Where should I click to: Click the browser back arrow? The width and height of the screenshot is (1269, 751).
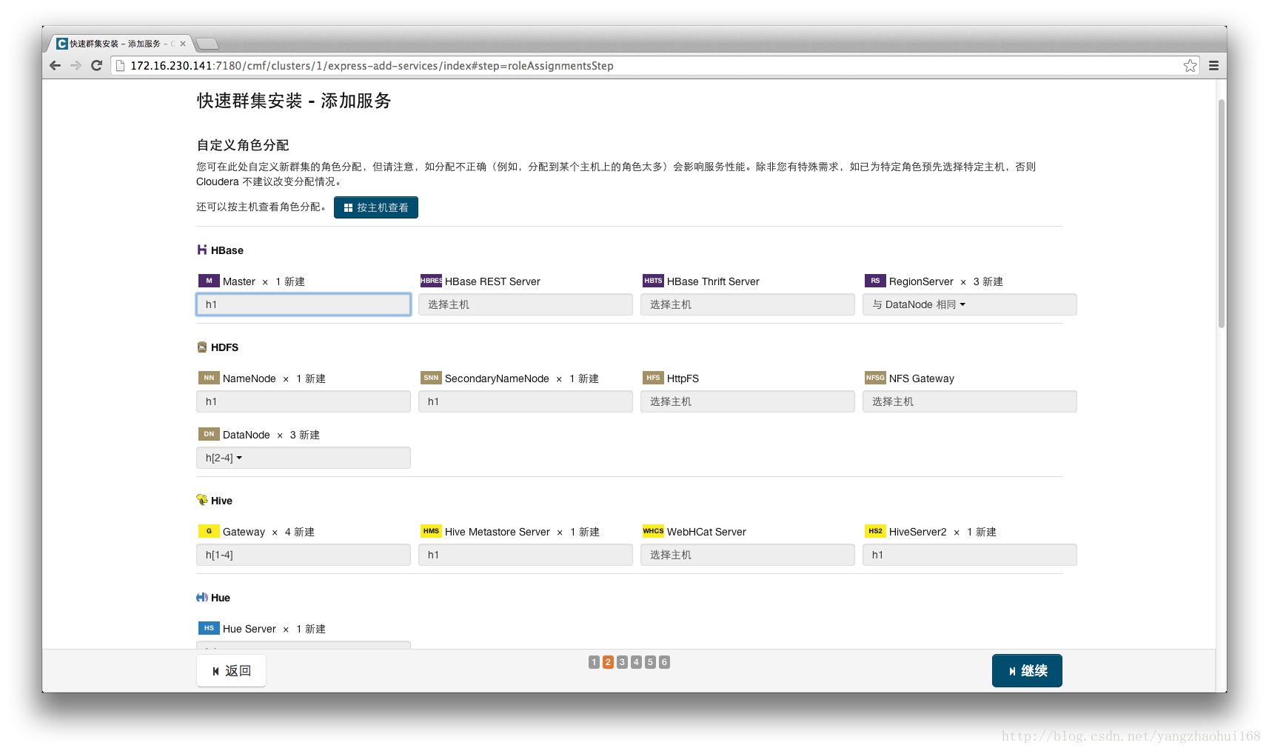click(x=55, y=66)
